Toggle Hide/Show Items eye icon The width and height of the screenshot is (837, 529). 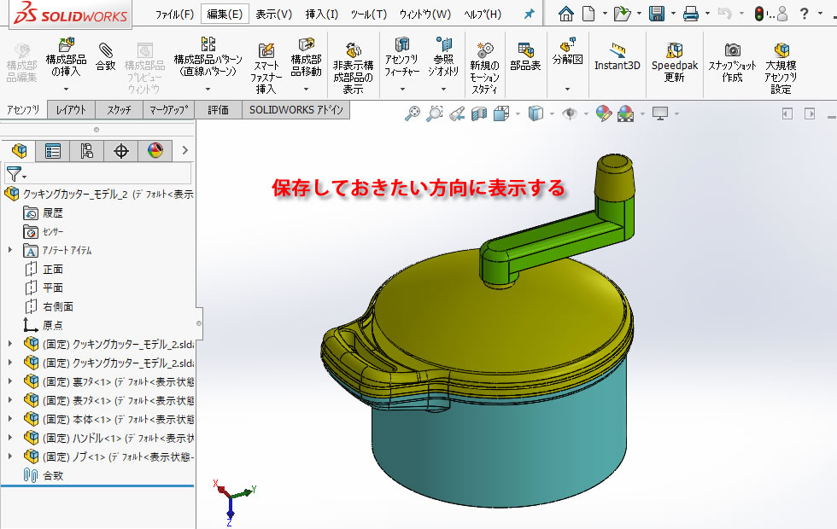(x=570, y=113)
